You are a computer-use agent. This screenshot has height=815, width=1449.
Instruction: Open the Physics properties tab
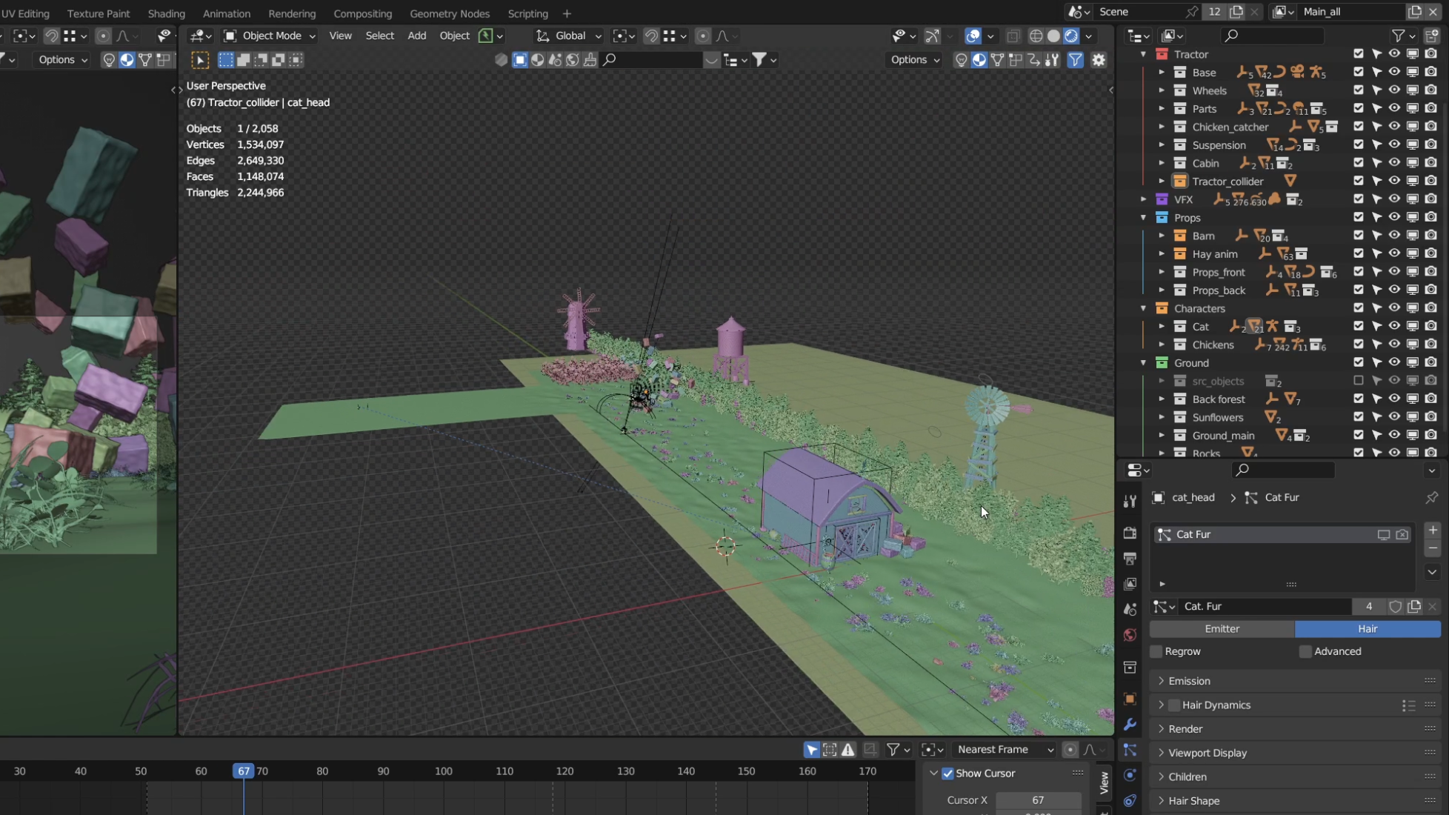pyautogui.click(x=1130, y=775)
